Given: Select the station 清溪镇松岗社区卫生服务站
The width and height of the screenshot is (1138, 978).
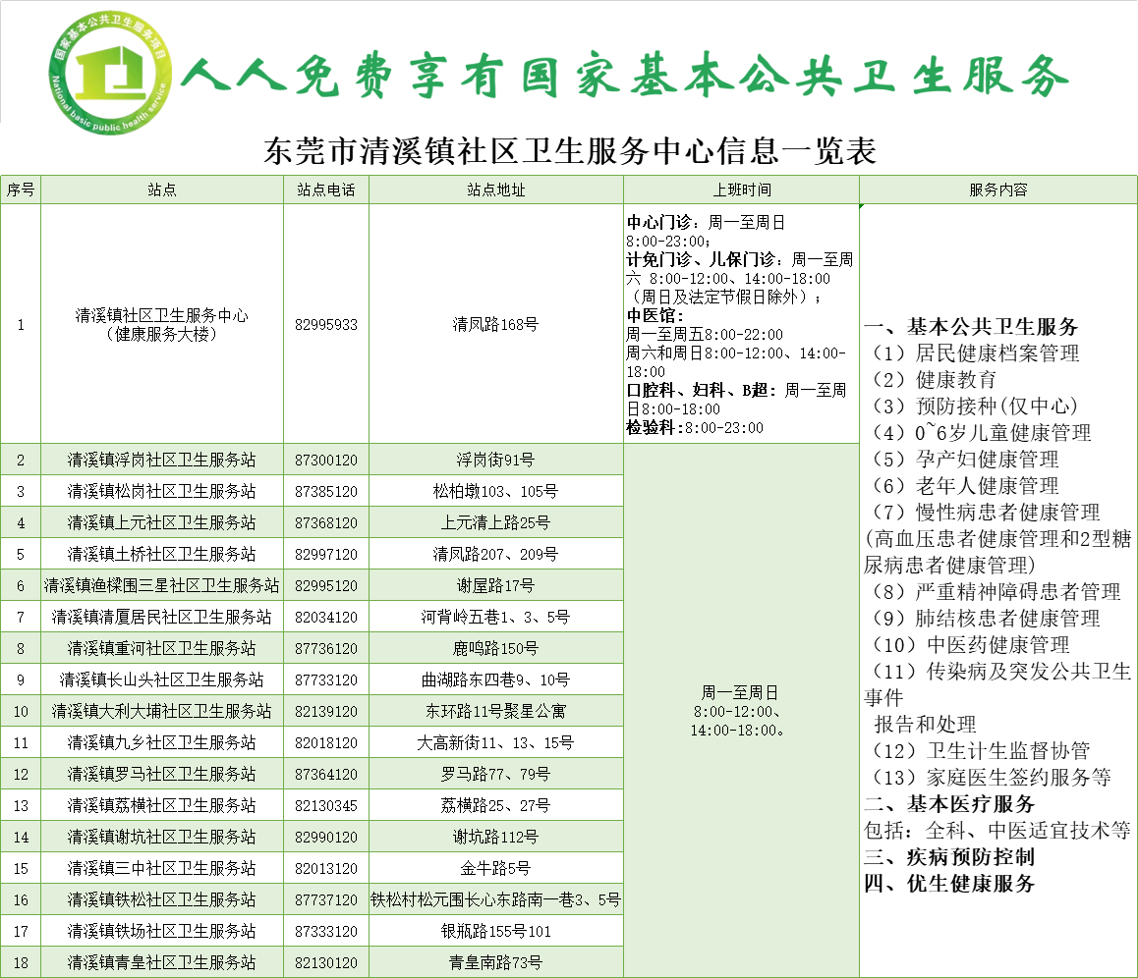Looking at the screenshot, I should point(162,492).
